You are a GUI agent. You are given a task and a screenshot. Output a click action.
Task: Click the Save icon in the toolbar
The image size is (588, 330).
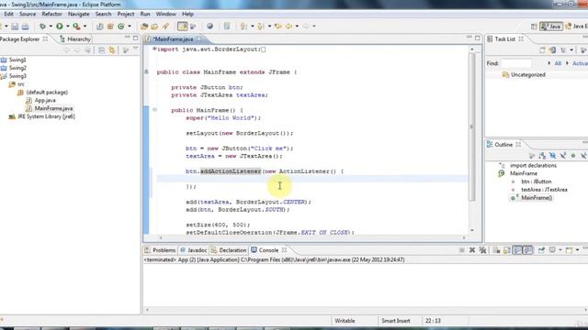[x=15, y=27]
